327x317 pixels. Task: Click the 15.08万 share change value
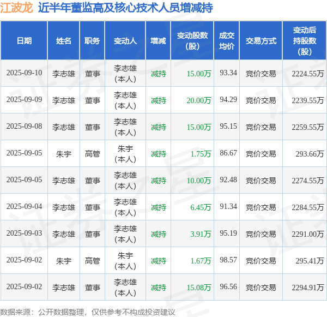[x=199, y=288]
